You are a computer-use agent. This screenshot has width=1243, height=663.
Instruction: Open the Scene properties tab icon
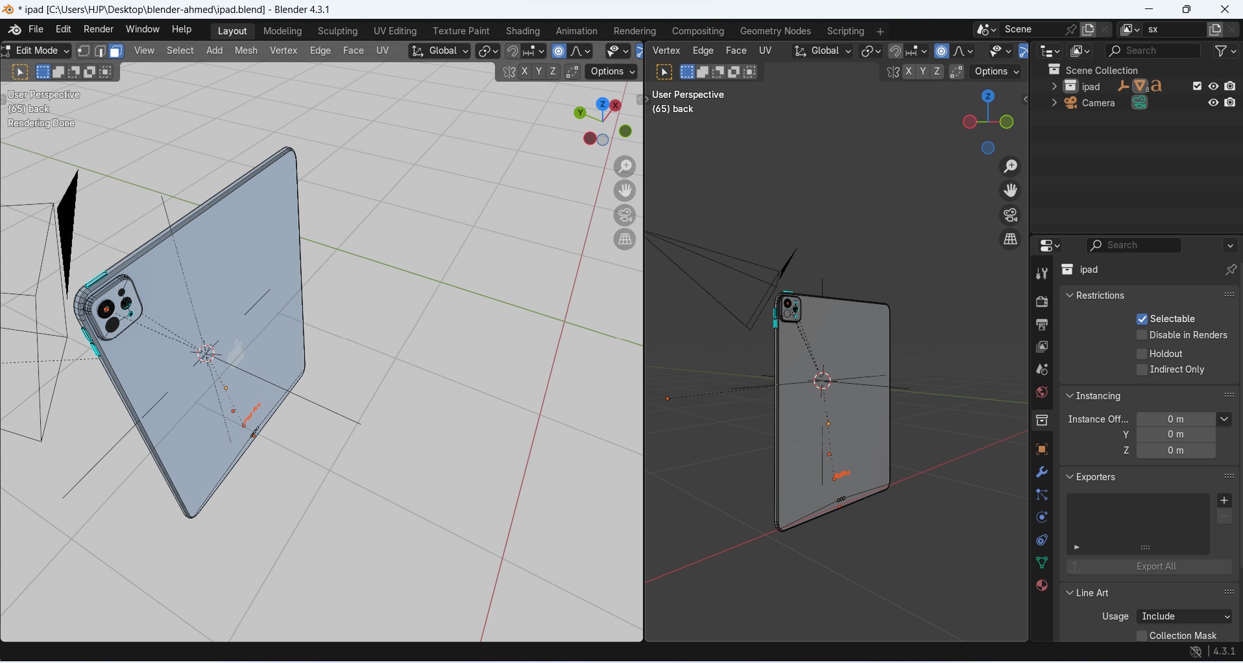(x=1042, y=370)
